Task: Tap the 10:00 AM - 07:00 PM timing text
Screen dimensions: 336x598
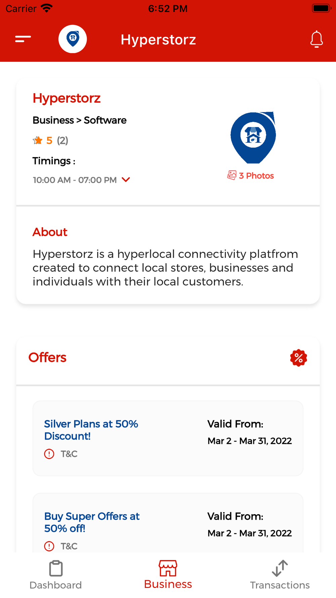Action: pyautogui.click(x=75, y=180)
